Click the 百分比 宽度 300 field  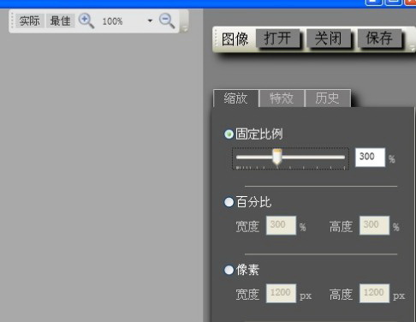[x=281, y=225]
